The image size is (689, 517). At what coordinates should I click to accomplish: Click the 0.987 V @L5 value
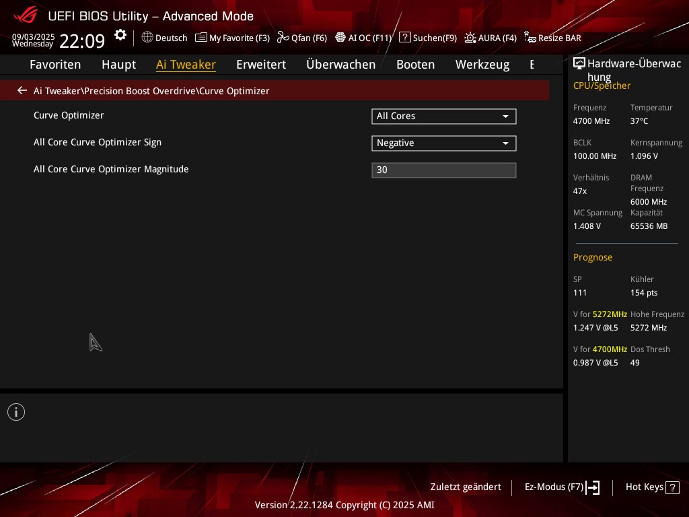pos(595,363)
